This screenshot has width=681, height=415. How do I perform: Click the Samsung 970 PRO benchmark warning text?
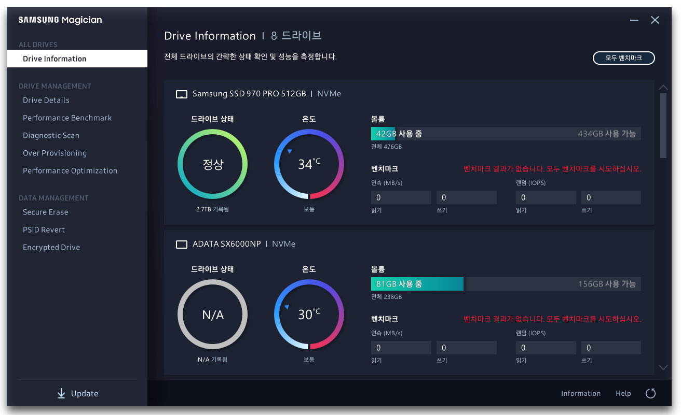[552, 169]
